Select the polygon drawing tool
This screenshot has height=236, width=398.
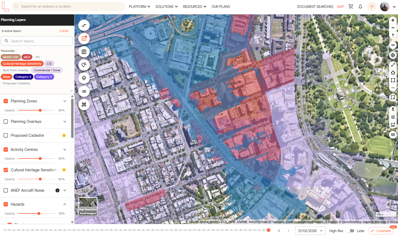pyautogui.click(x=393, y=73)
